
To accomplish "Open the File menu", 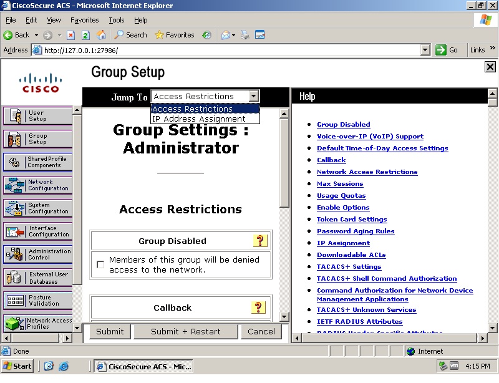I will point(11,20).
